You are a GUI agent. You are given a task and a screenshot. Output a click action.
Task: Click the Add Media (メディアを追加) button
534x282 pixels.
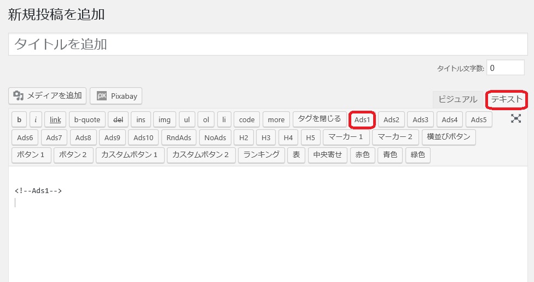48,96
